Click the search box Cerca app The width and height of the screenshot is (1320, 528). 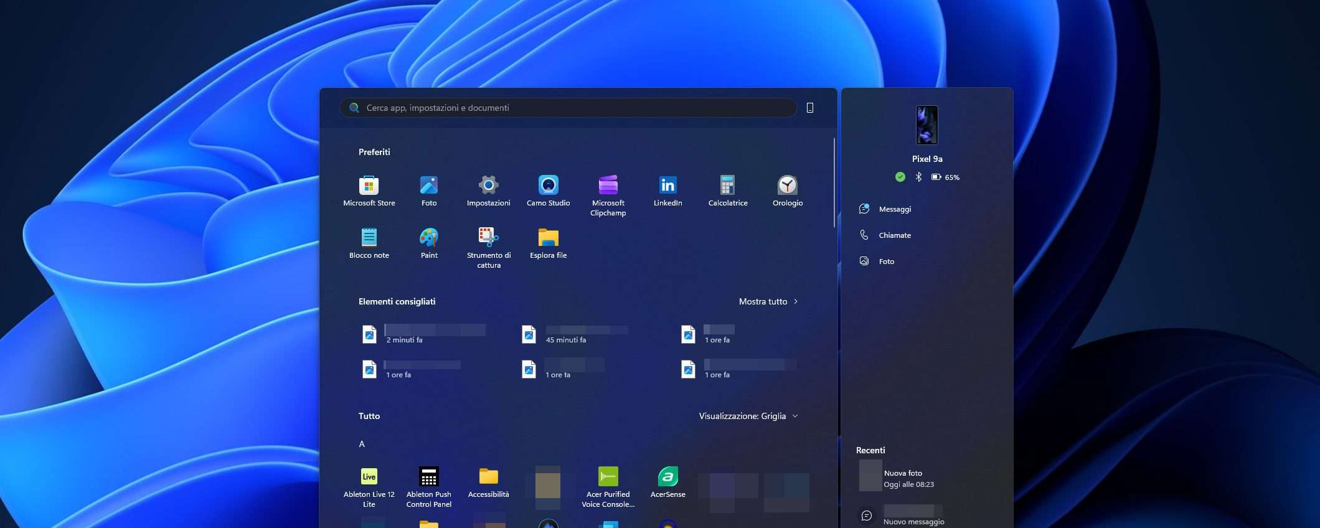567,108
